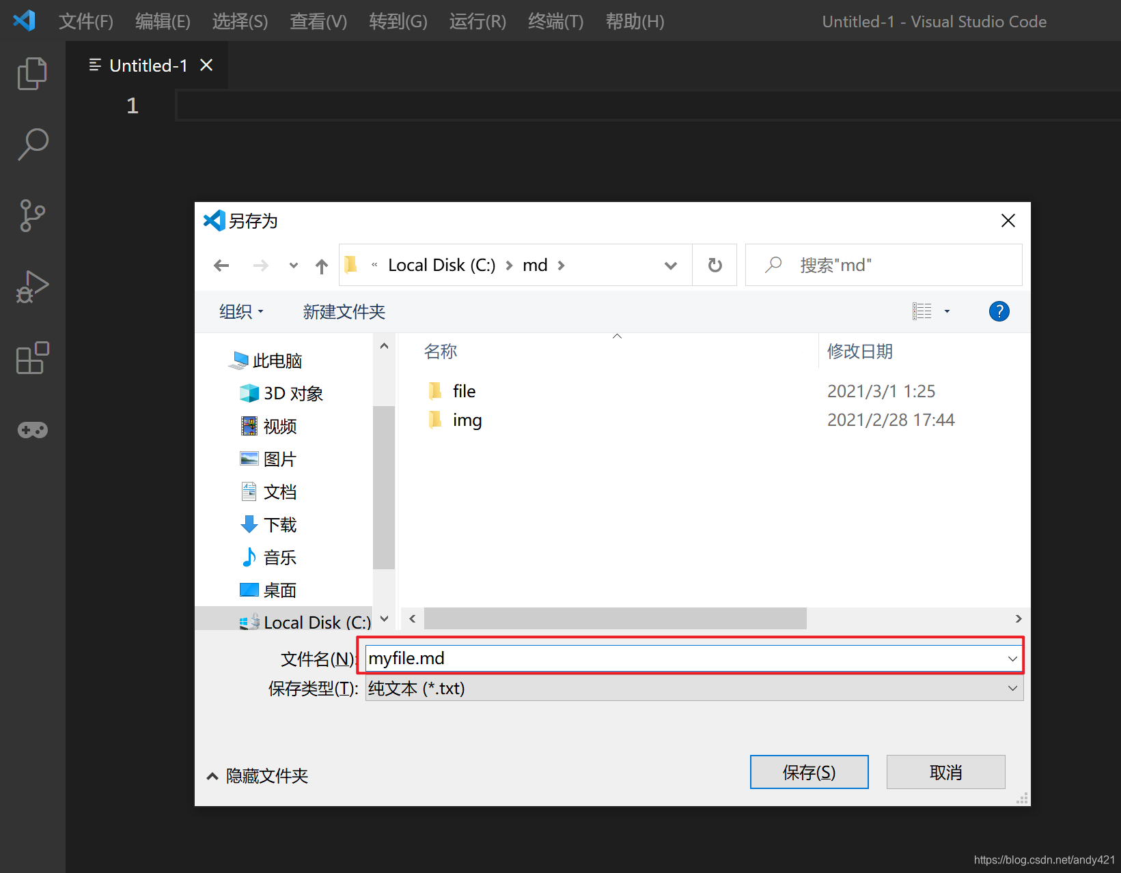Open the 终端(T) menu

click(555, 21)
